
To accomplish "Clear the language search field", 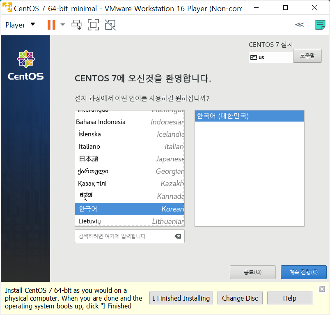I will pos(178,236).
